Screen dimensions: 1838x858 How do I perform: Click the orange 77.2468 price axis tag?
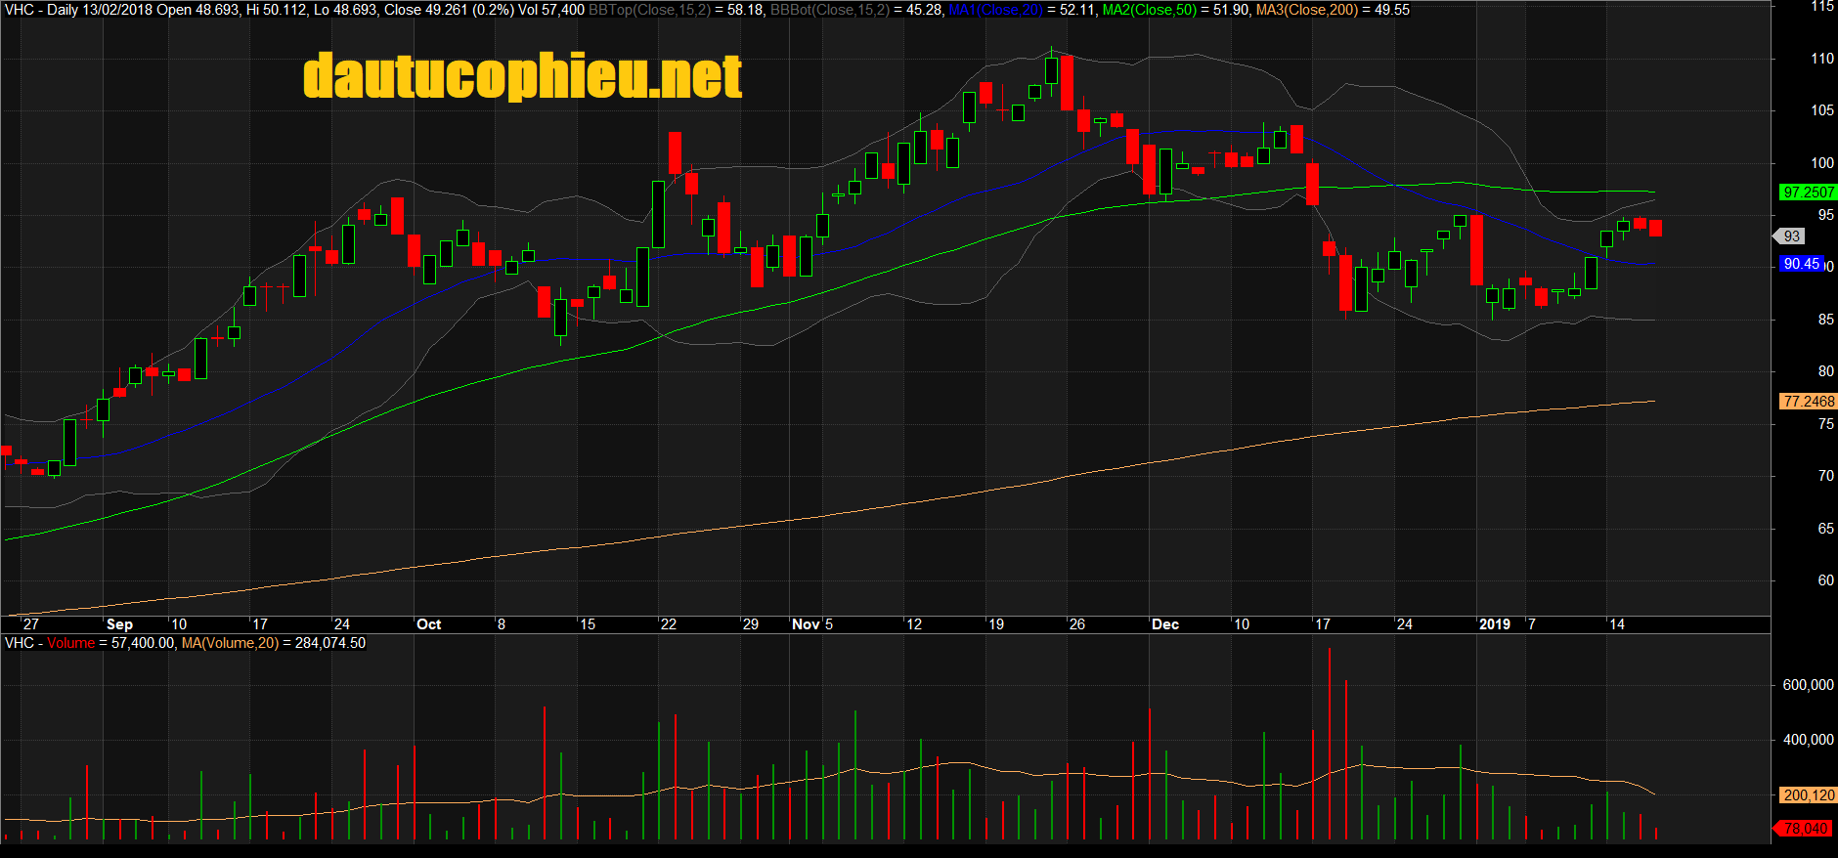[x=1808, y=402]
